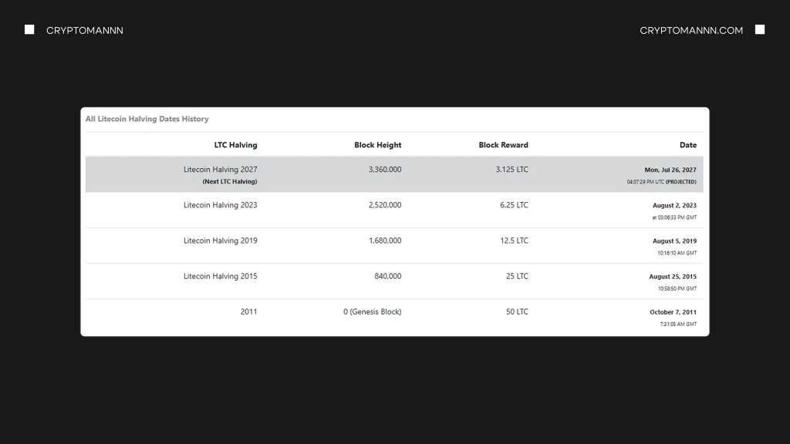This screenshot has height=444, width=790.
Task: Click the '0 (Genesis Block)' cell
Action: point(372,312)
